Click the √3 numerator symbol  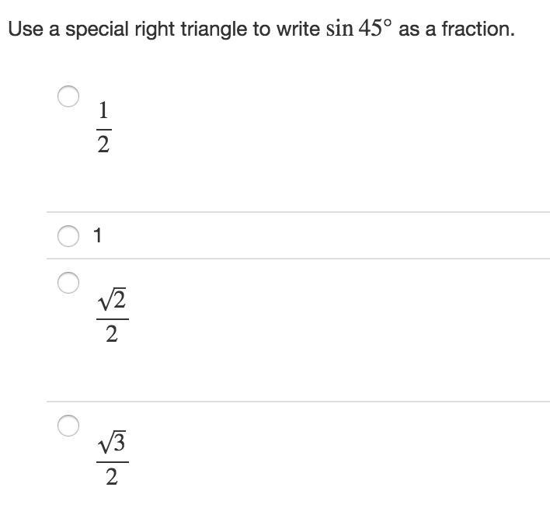click(112, 442)
